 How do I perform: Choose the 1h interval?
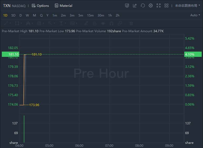[x=110, y=15]
